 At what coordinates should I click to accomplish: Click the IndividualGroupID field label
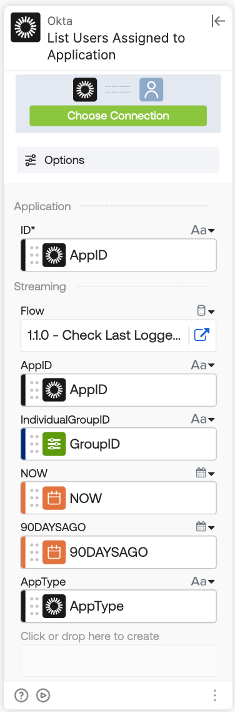click(66, 420)
